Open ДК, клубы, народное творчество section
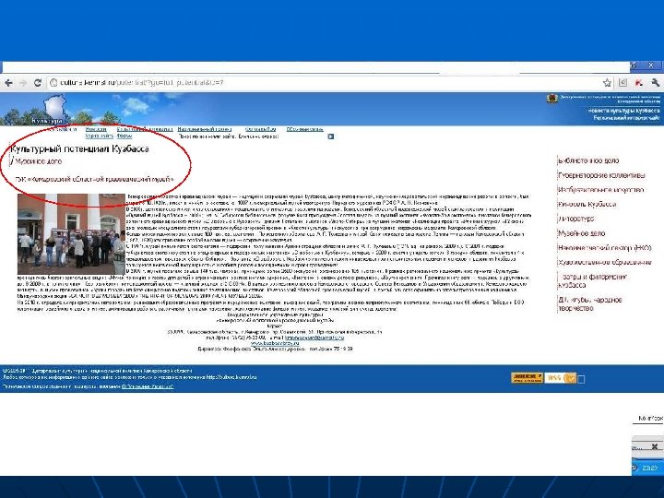The image size is (664, 498). (x=590, y=303)
